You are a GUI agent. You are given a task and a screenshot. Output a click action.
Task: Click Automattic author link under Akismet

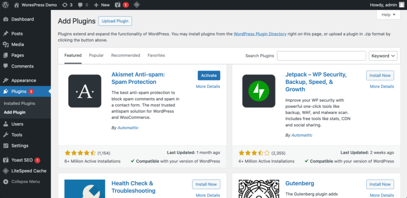coord(128,128)
